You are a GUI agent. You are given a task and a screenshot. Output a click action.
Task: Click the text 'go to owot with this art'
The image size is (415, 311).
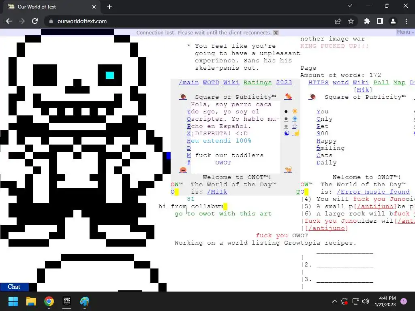click(223, 214)
